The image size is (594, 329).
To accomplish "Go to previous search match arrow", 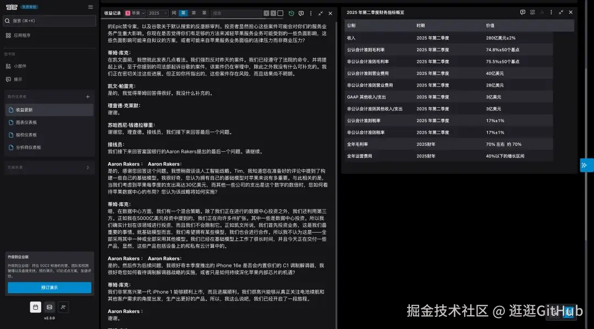I will pos(266,13).
